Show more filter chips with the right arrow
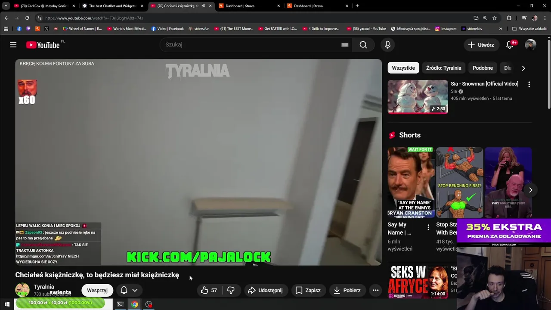The height and width of the screenshot is (310, 551). [x=523, y=68]
